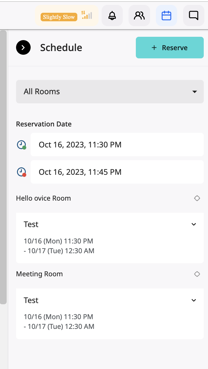Select the Hello ovice Room heading
208x369 pixels.
(43, 198)
